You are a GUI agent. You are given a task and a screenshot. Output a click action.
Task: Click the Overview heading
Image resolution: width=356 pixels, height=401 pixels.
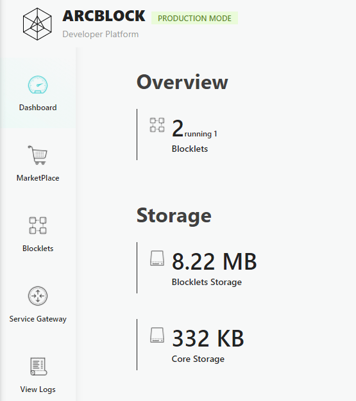182,82
